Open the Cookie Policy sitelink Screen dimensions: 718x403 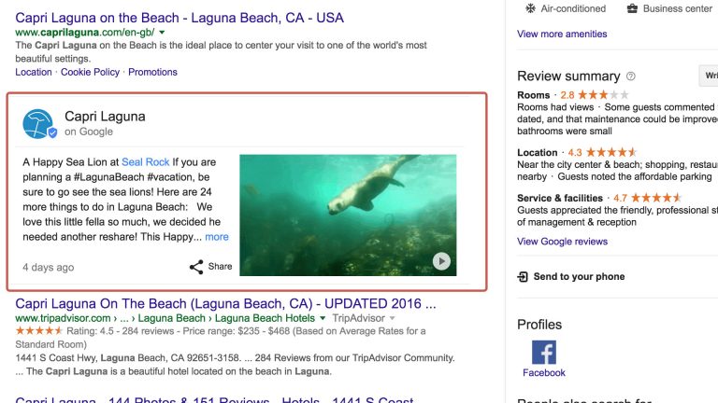click(90, 72)
